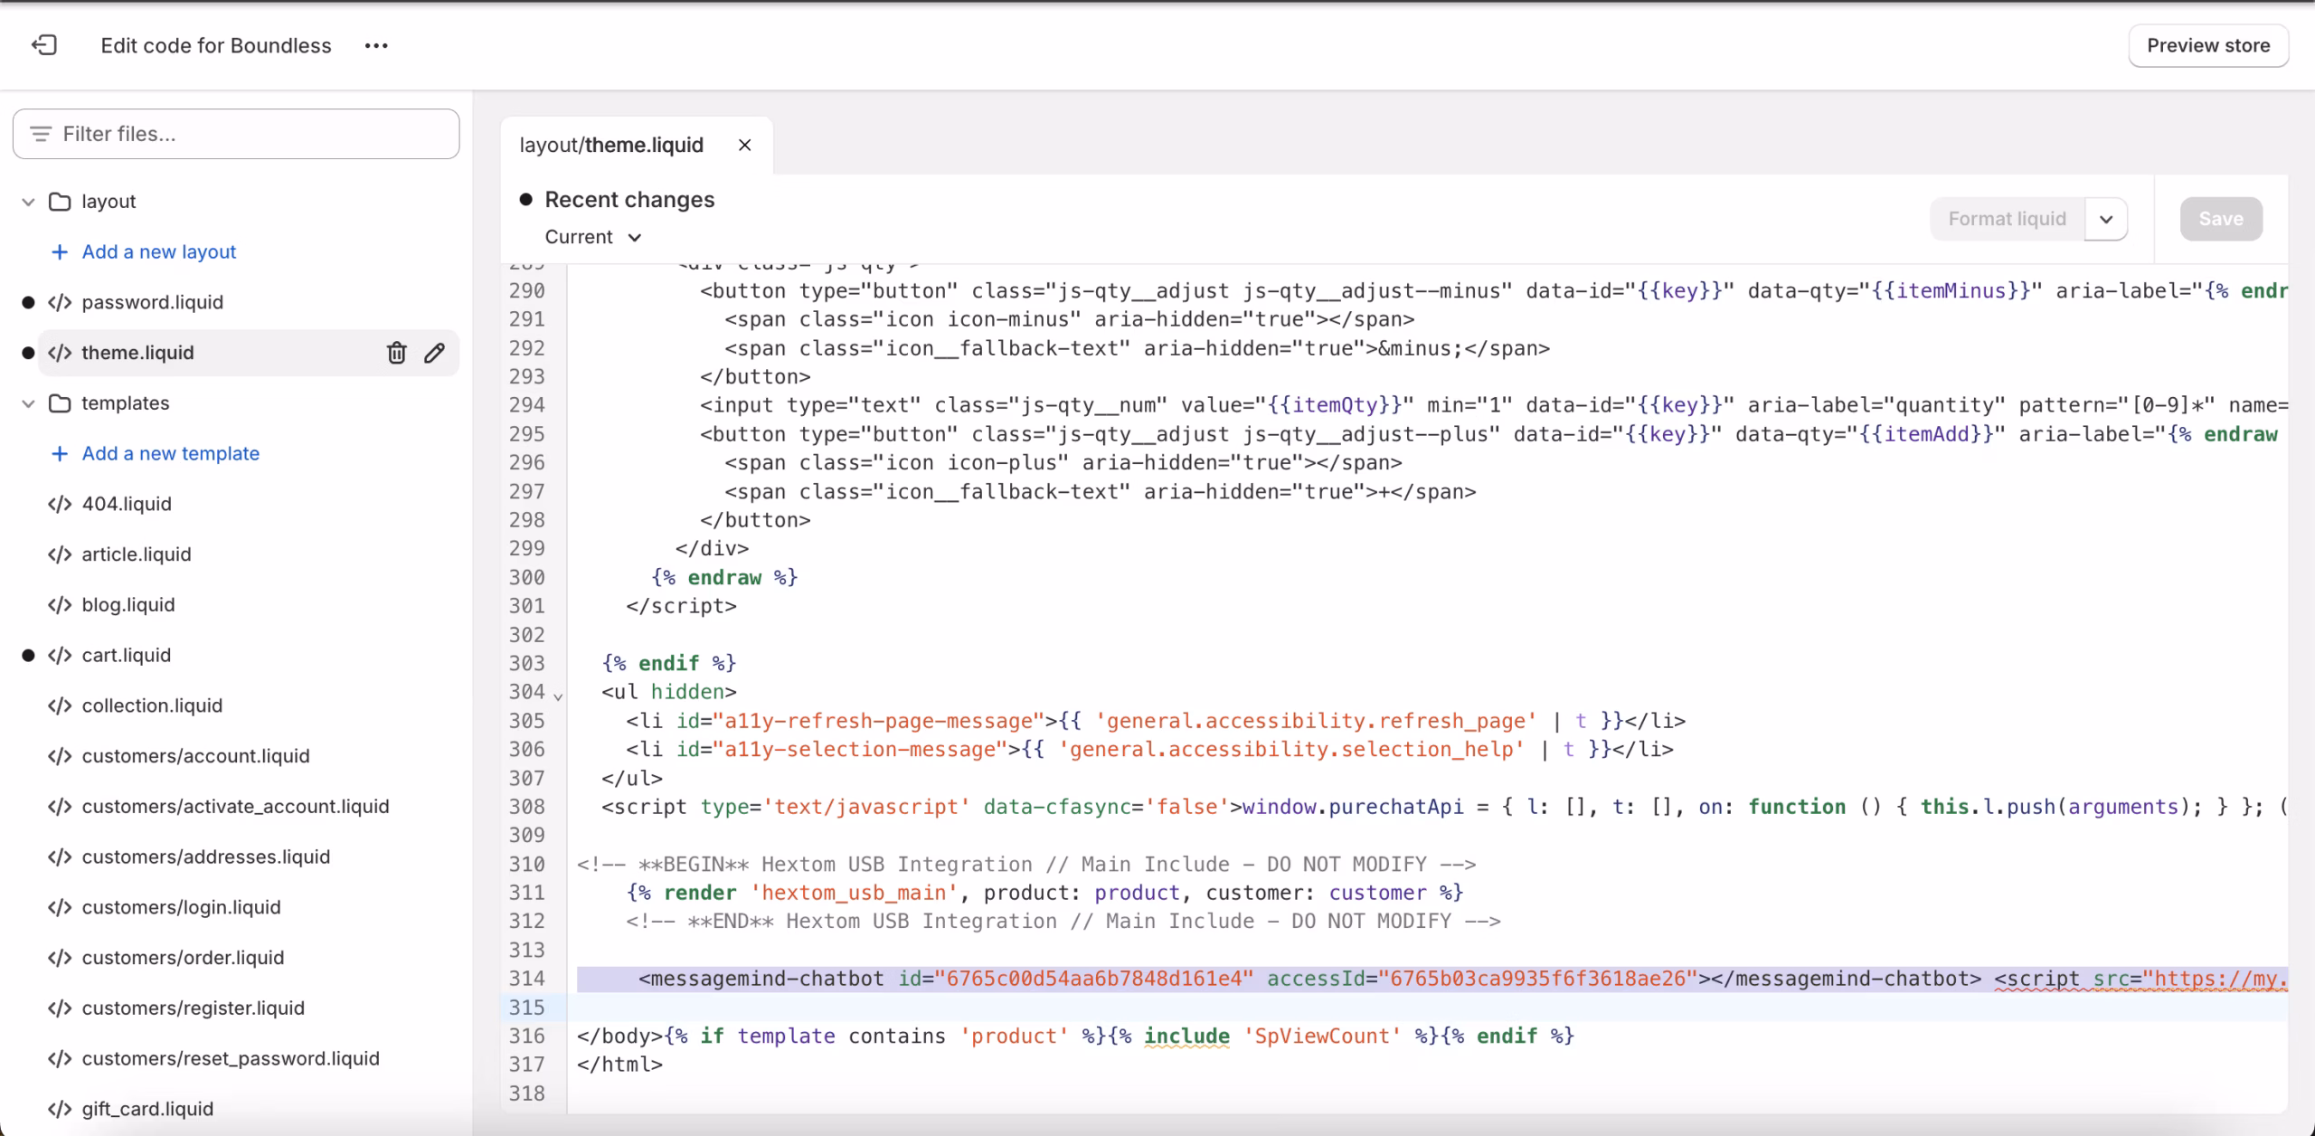The image size is (2315, 1136).
Task: Click the folder icon beside templates
Action: click(60, 403)
